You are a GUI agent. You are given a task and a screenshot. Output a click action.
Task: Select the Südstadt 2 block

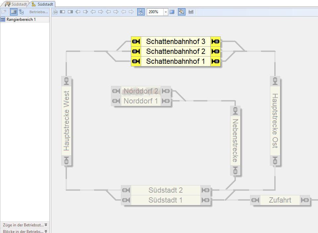[166, 190]
